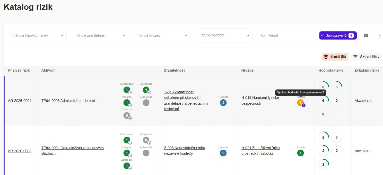Open TPdA-0001 Data uložená v cloudových službách

pyautogui.click(x=73, y=151)
